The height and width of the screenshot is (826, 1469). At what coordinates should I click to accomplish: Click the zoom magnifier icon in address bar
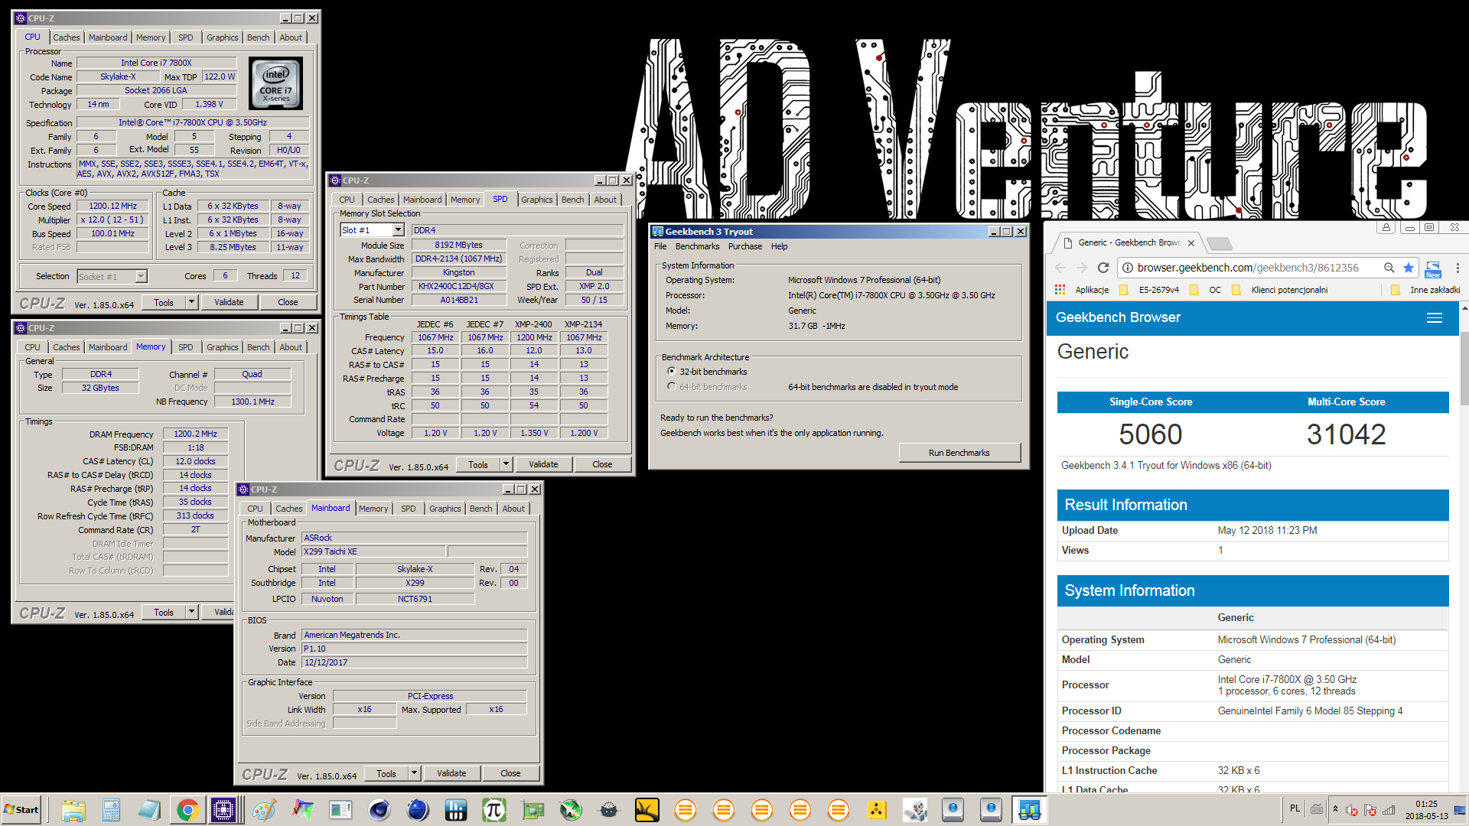[x=1389, y=268]
